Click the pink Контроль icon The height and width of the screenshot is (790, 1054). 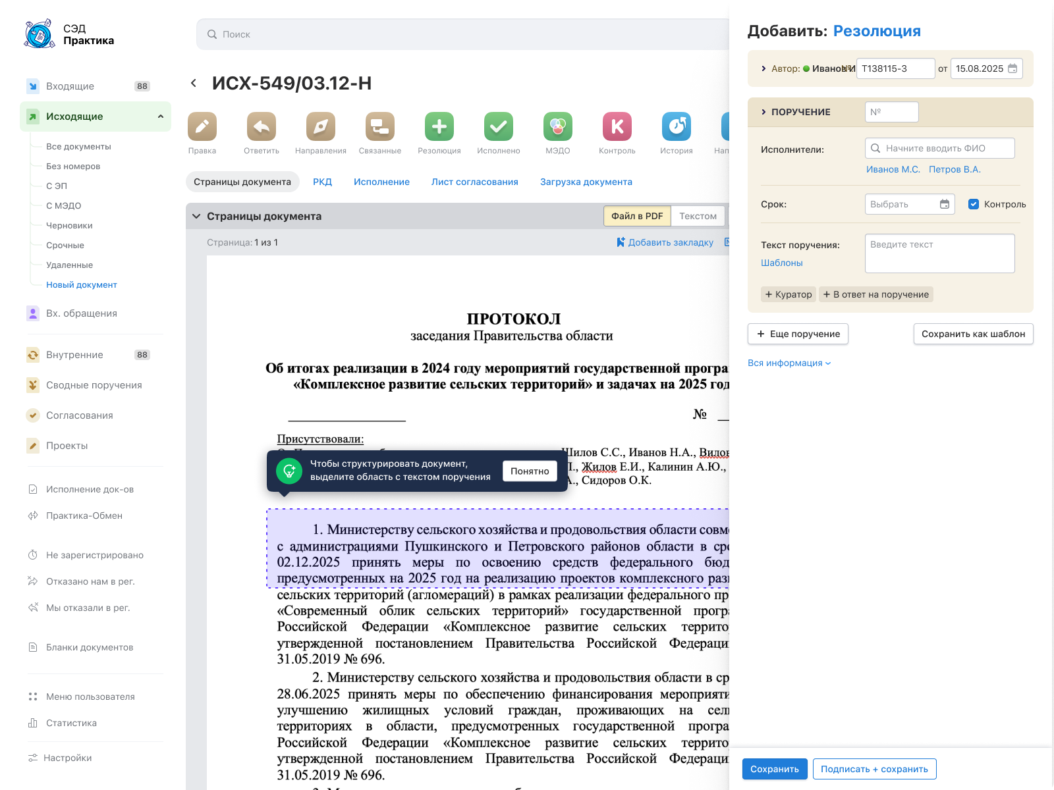[x=617, y=126]
